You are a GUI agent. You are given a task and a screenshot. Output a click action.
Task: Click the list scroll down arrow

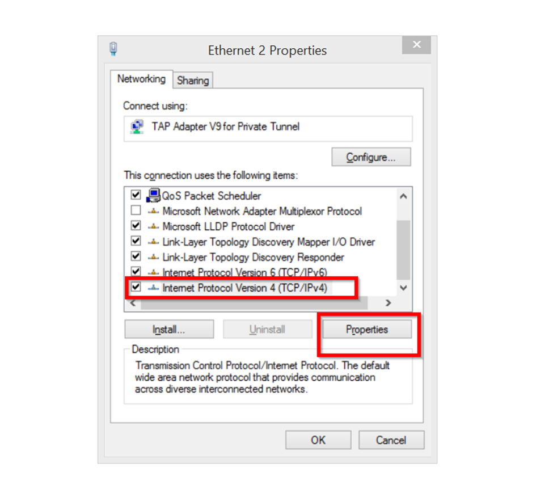pos(403,288)
